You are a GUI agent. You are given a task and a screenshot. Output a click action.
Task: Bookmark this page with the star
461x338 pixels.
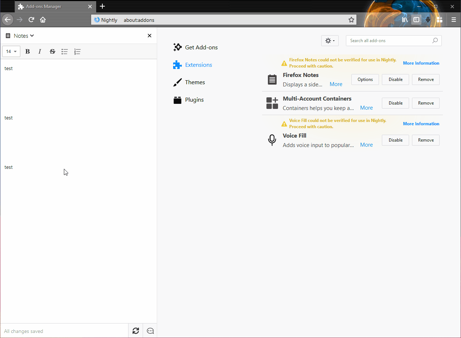coord(351,20)
